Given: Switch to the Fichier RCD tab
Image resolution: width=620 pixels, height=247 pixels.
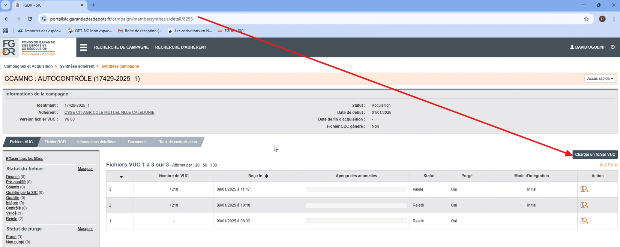Looking at the screenshot, I should 55,142.
